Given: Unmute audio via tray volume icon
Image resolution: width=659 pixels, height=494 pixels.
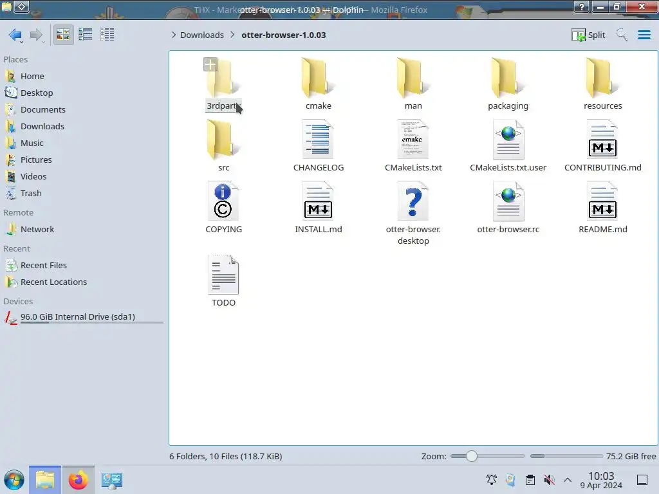Looking at the screenshot, I should tap(549, 480).
